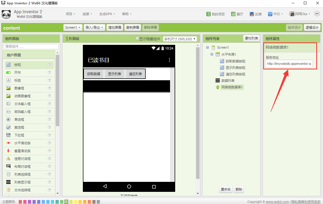This screenshot has height=204, width=323.
Task: Pick the 信息对话框 notifier component icon
Action: [8, 159]
